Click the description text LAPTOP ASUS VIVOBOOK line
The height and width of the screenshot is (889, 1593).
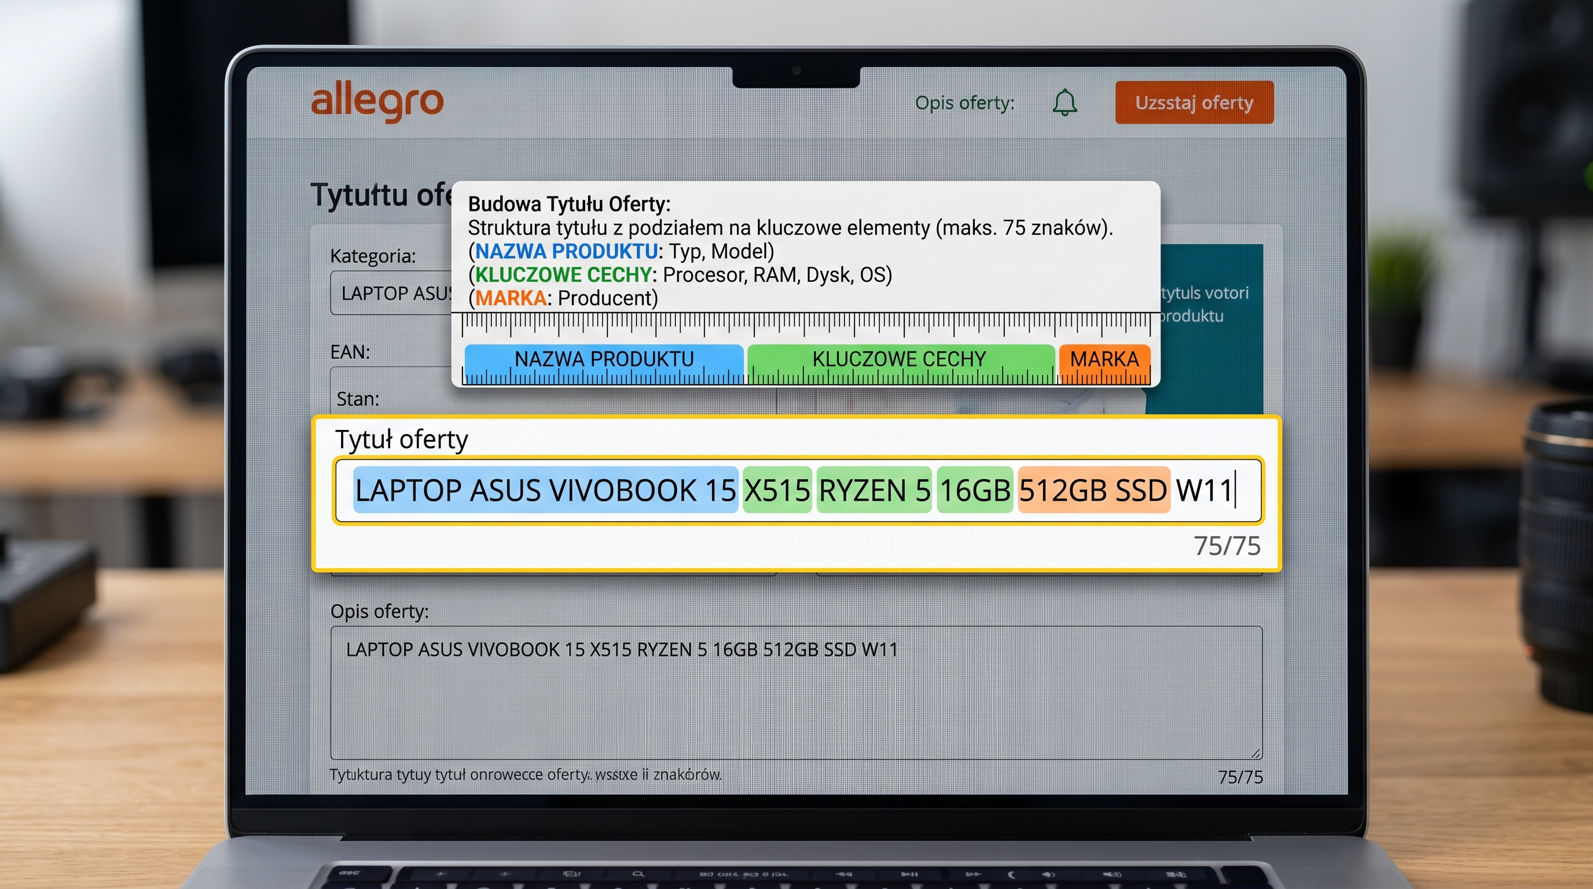coord(622,650)
